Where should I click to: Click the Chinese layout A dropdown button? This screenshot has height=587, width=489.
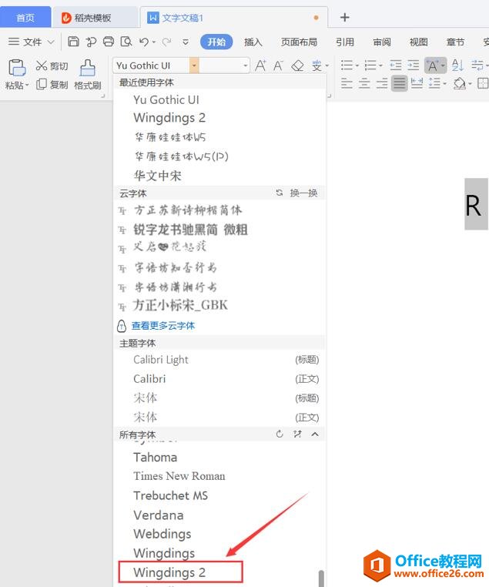436,66
